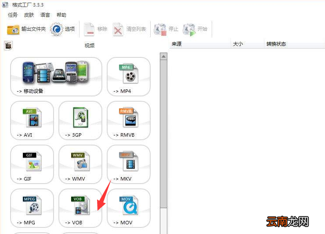Click the 停止 toolbar icon
The image size is (325, 234).
click(160, 29)
